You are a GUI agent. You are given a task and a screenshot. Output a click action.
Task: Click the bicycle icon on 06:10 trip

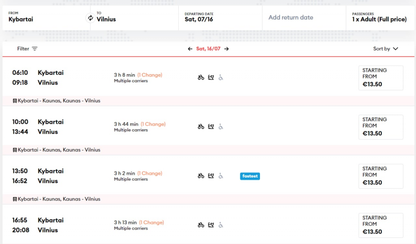click(x=201, y=77)
